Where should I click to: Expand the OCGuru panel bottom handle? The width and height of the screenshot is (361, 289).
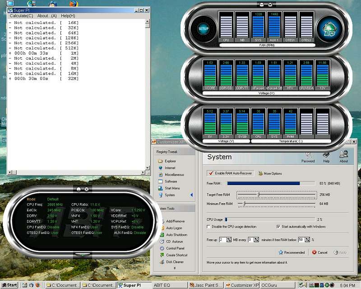[x=83, y=254]
